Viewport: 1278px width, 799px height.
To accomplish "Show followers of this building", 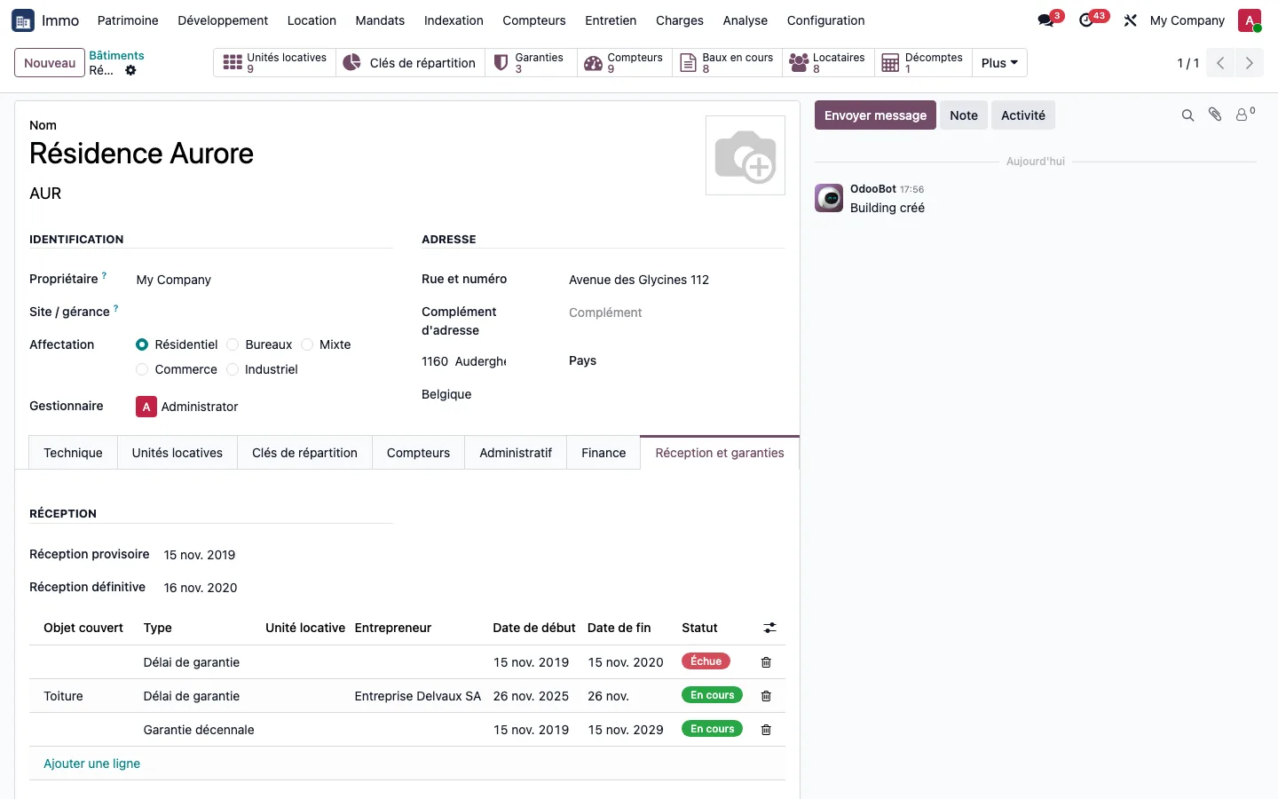I will tap(1245, 115).
